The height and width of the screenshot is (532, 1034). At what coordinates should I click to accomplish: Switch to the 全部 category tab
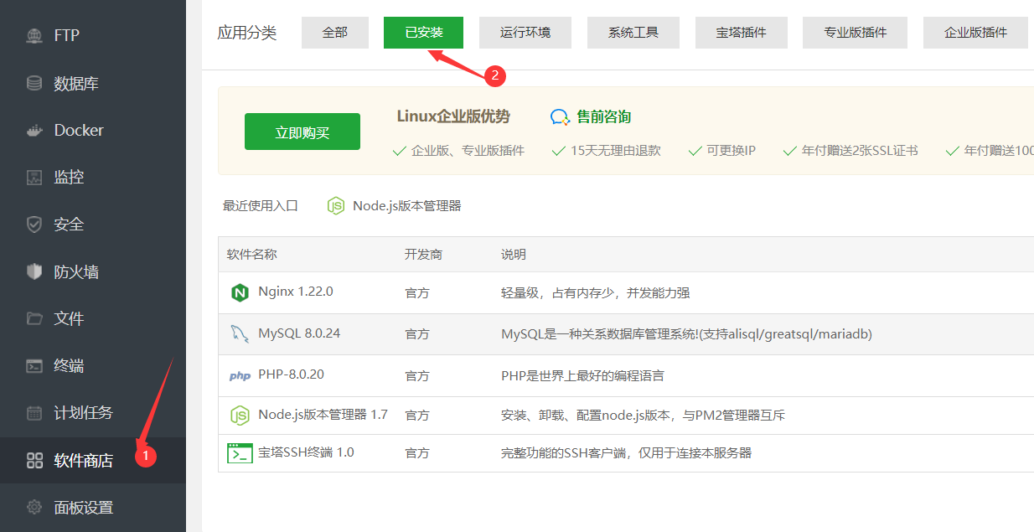pos(335,33)
